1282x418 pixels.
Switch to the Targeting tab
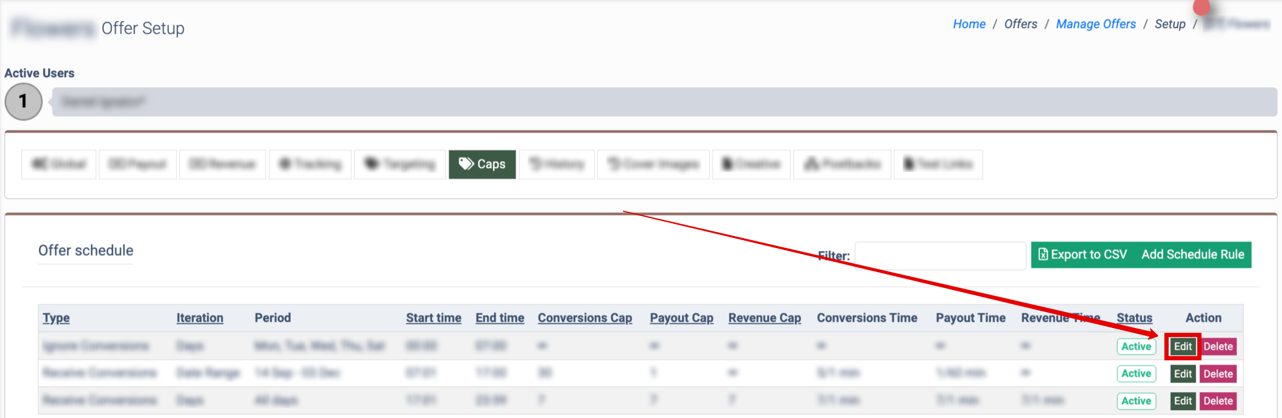[400, 165]
